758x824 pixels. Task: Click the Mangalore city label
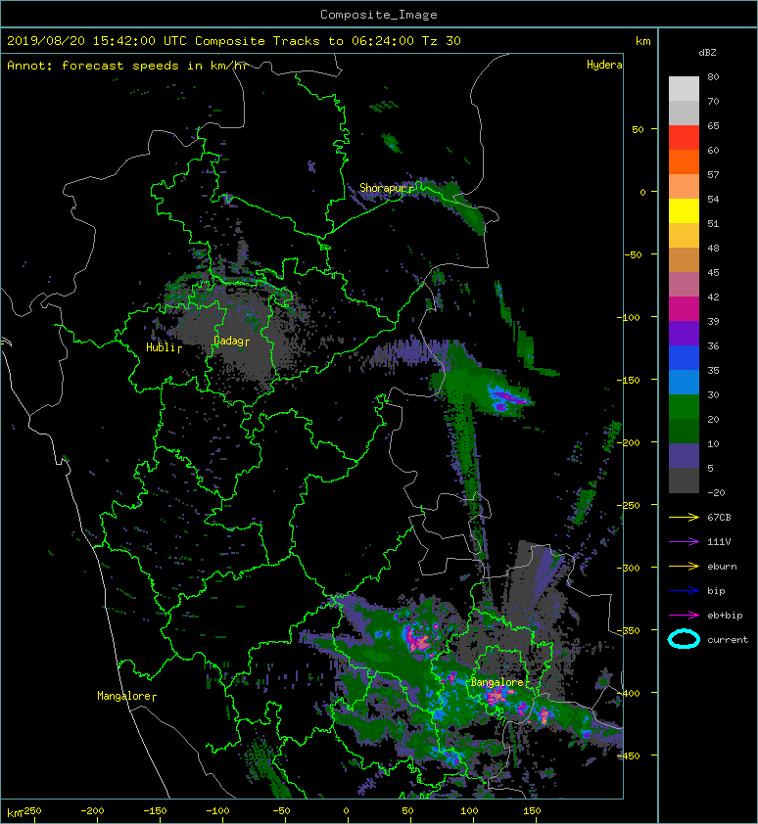coord(124,696)
